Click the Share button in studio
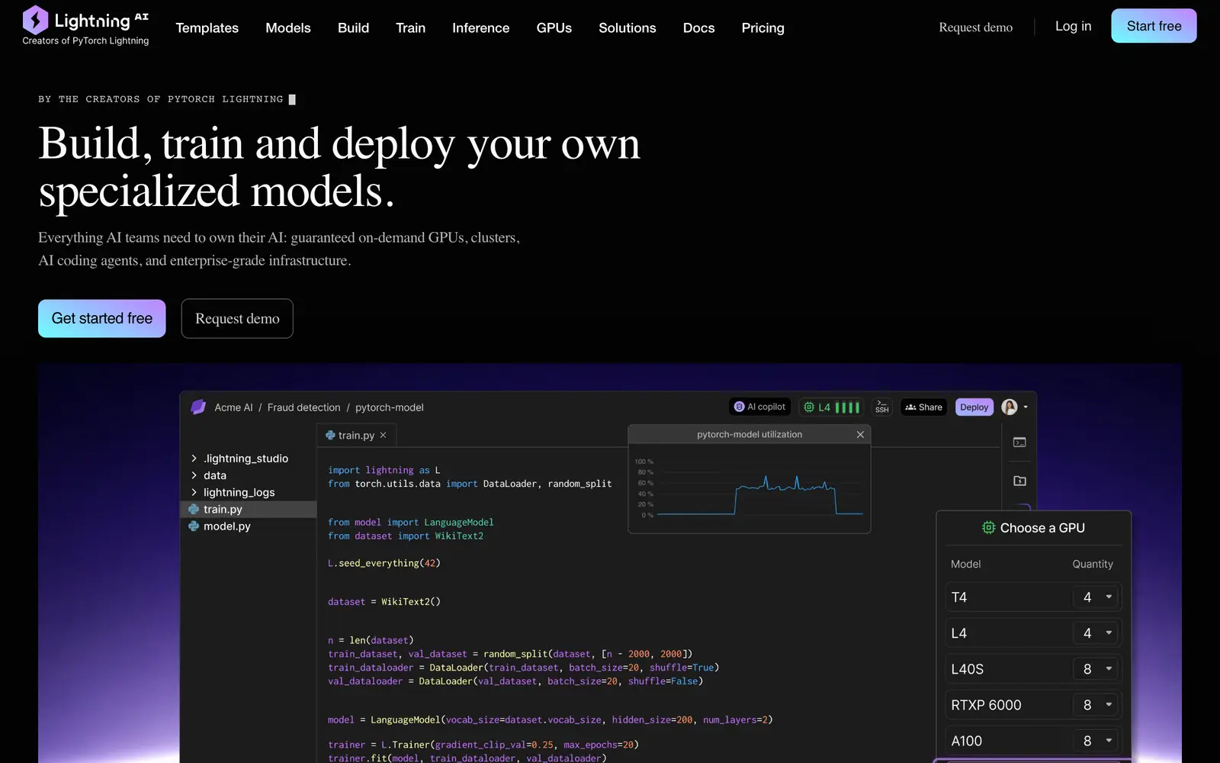Screen dimensions: 1220x763 (924, 407)
